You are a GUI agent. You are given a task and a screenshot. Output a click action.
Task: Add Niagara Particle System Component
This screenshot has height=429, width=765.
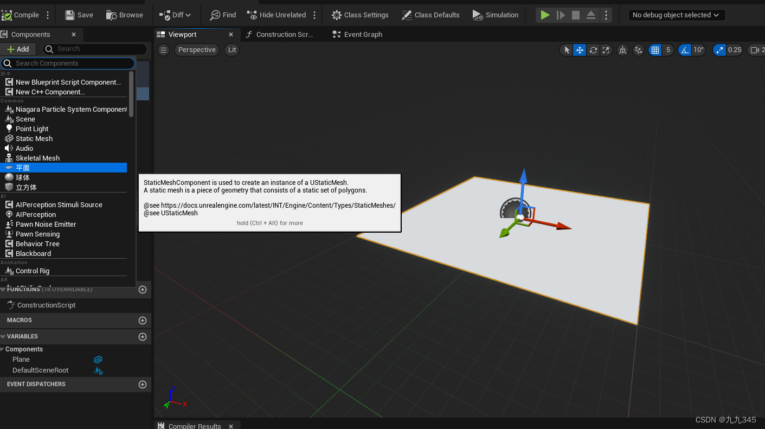tap(63, 110)
